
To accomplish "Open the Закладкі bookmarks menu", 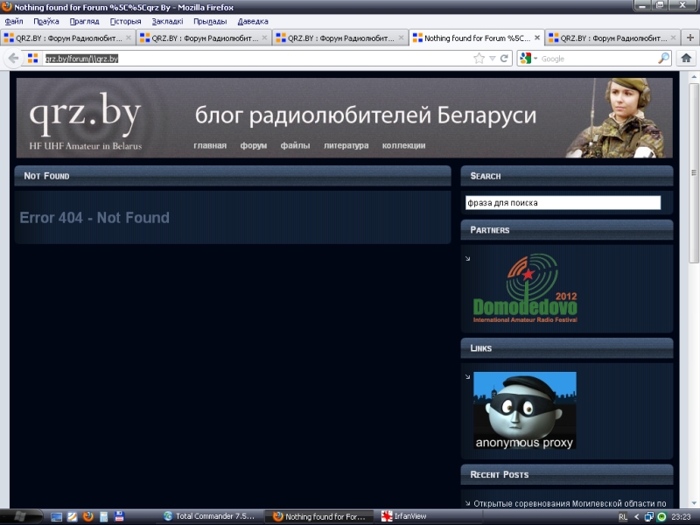I will click(x=167, y=21).
